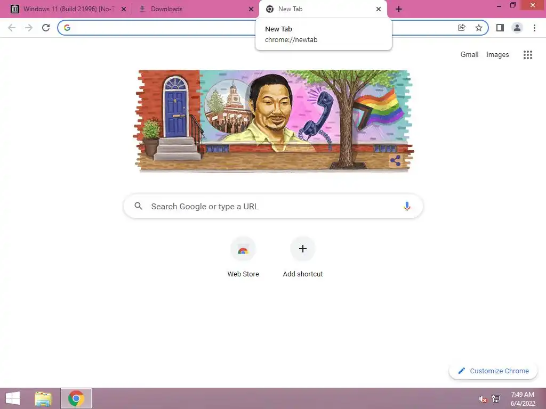Click the Search Google or type URL box
Screen dimensions: 546x409
[273, 206]
